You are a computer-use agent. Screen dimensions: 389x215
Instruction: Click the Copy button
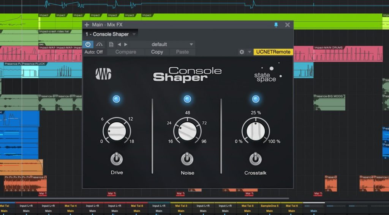point(157,52)
